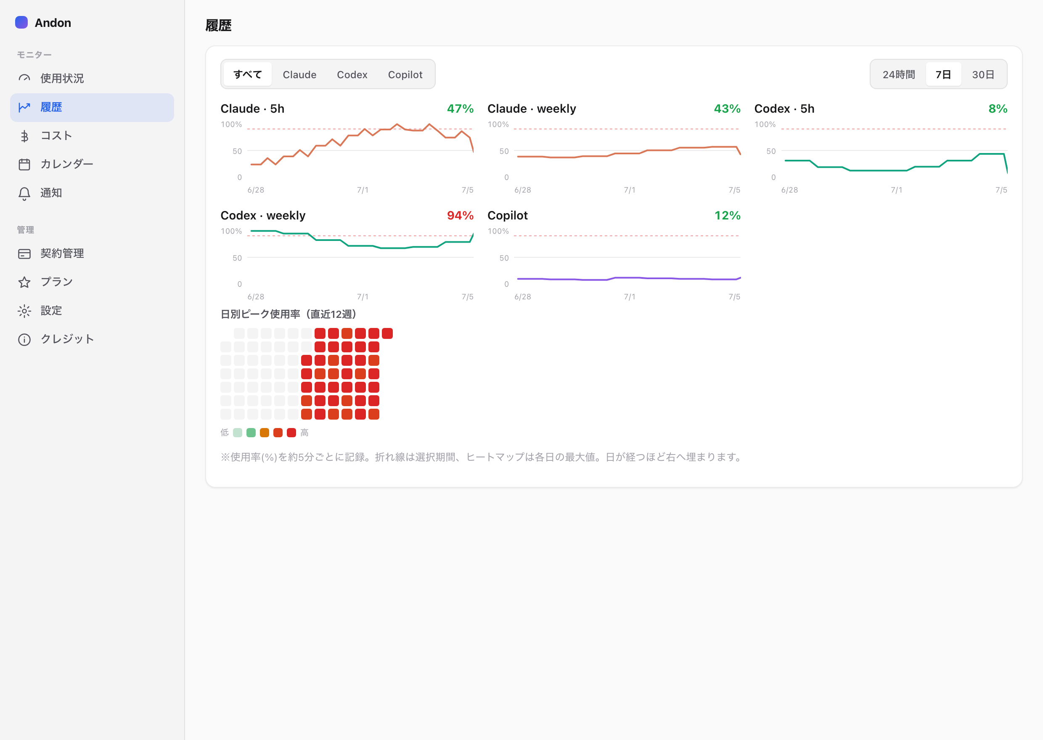This screenshot has width=1043, height=740.
Task: Click the Codex · 5h chart title
Action: [x=784, y=108]
